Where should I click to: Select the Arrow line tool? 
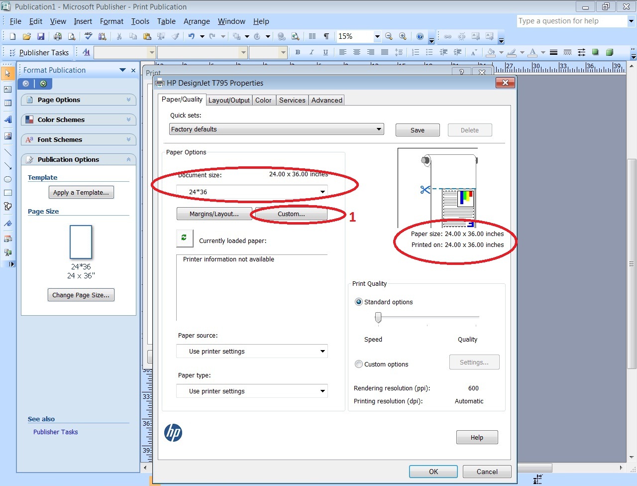(x=8, y=166)
